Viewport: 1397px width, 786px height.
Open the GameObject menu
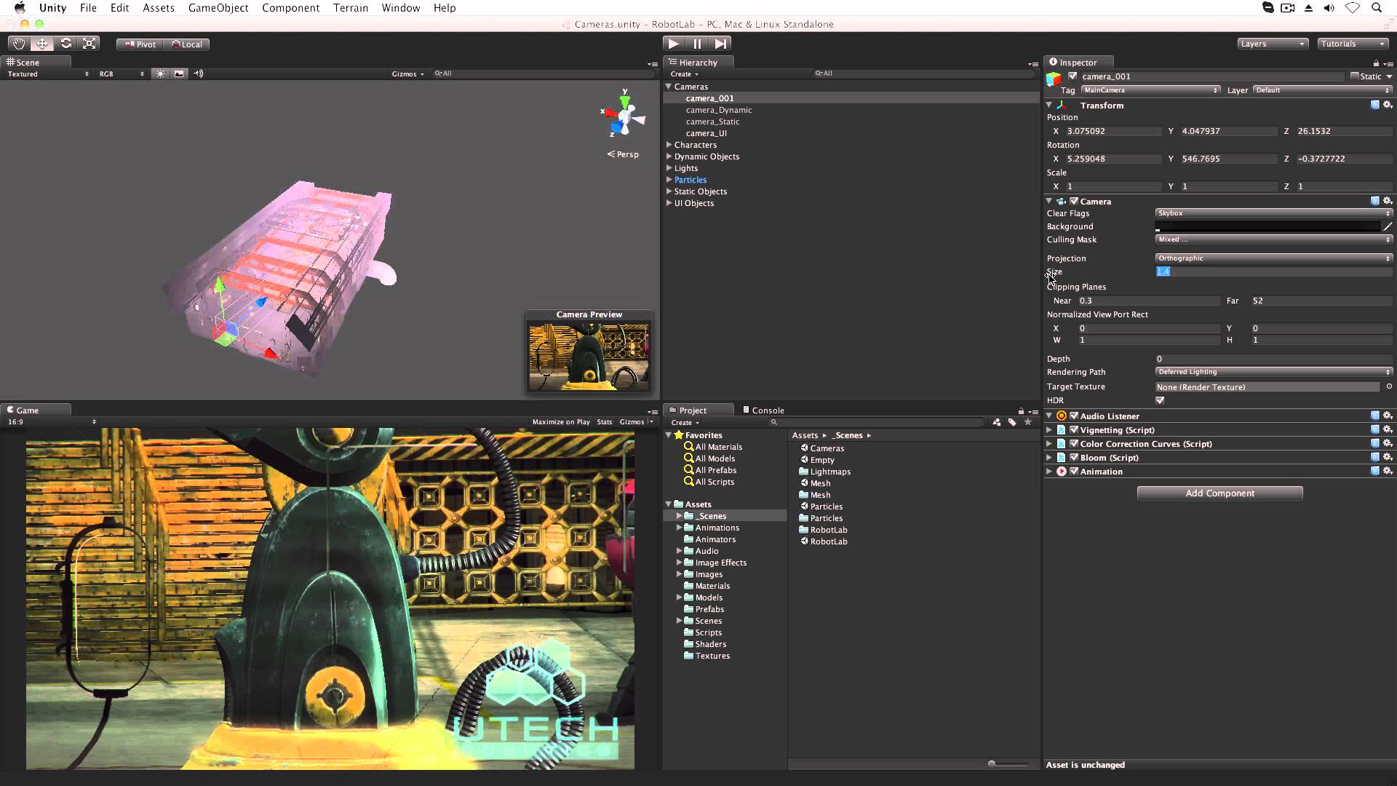218,8
